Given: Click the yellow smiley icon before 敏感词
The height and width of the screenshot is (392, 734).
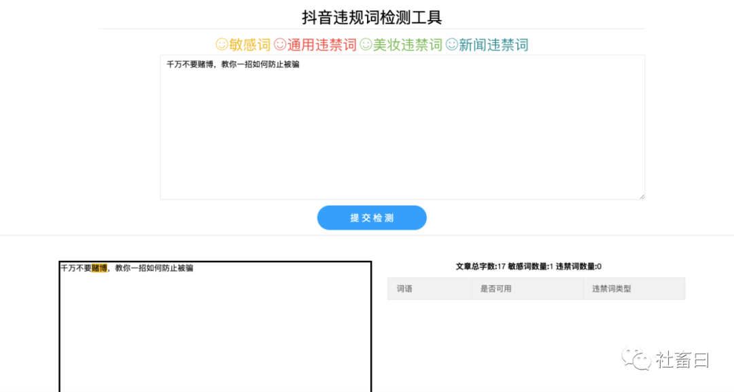Looking at the screenshot, I should (222, 44).
